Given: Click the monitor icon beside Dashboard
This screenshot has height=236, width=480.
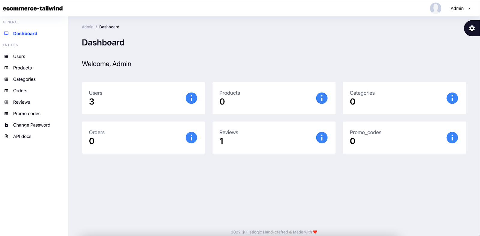Looking at the screenshot, I should [6, 34].
